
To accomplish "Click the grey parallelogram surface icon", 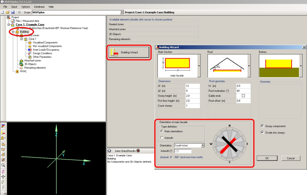I will [x=3, y=187].
